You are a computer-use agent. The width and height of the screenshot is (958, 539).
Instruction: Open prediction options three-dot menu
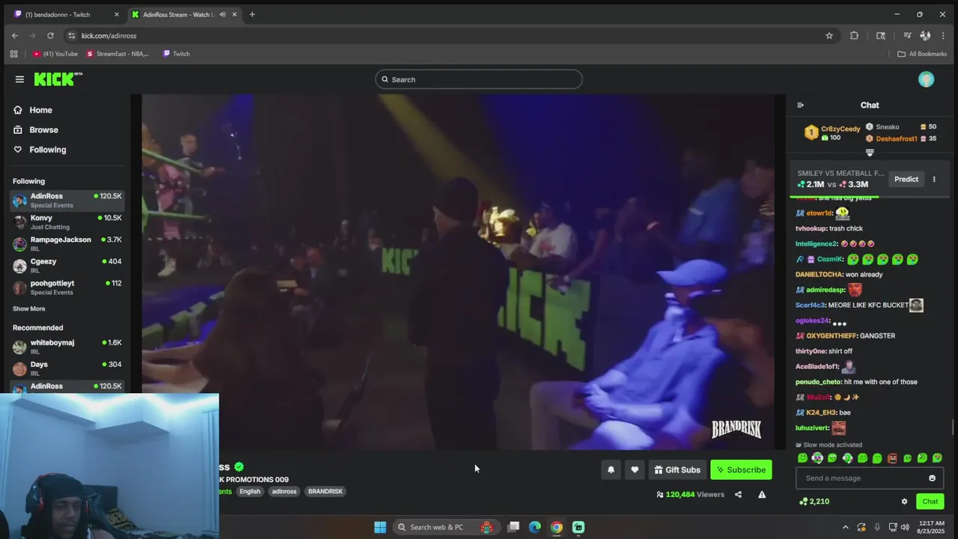point(934,180)
